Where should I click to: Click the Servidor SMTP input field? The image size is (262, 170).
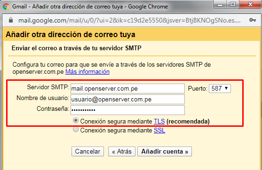[127, 89]
